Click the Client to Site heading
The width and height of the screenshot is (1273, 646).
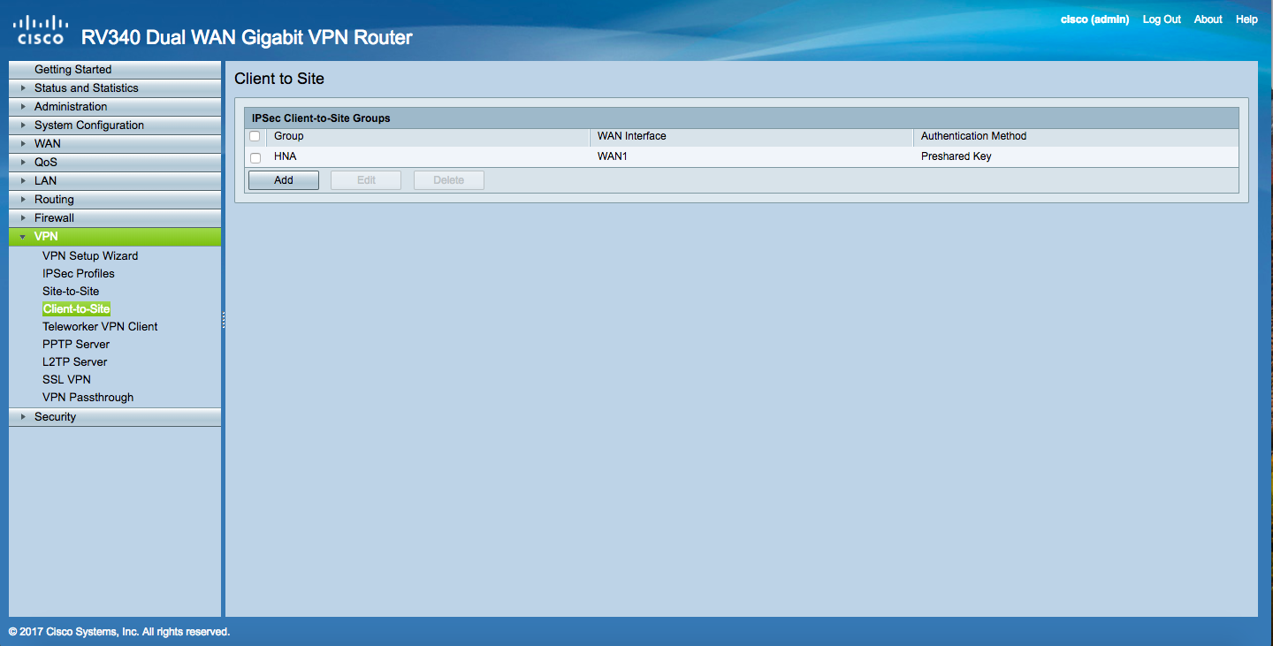tap(279, 79)
